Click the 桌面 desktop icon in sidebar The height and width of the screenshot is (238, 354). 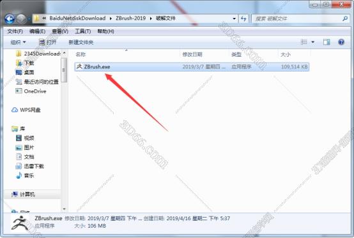(x=19, y=72)
